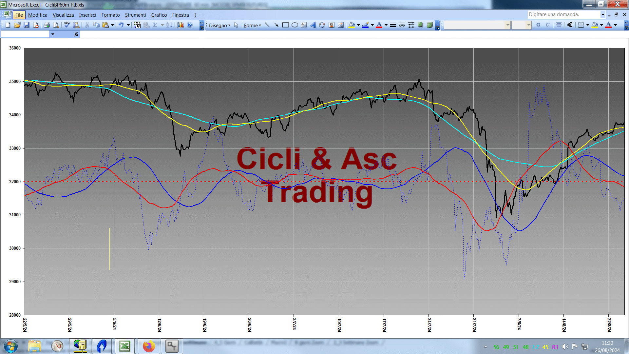
Task: Click the Save floppy disk icon
Action: point(27,25)
